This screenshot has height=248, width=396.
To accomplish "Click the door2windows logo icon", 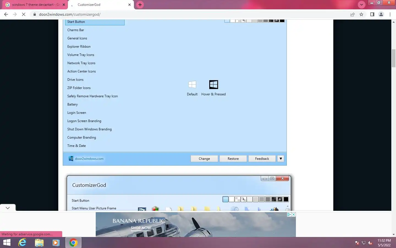I will tap(71, 158).
